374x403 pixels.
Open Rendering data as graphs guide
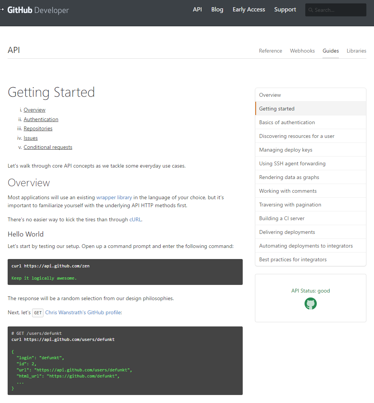[x=310, y=177]
